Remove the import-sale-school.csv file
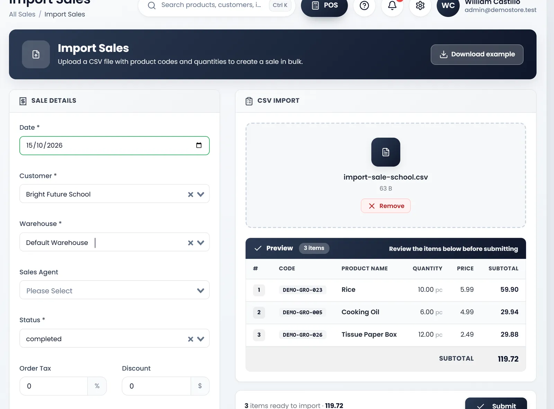The image size is (554, 409). click(386, 206)
